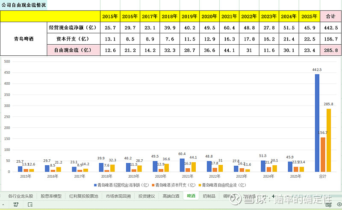Open the 各行业龙头股 sheet tab
The image size is (342, 210).
click(x=21, y=196)
